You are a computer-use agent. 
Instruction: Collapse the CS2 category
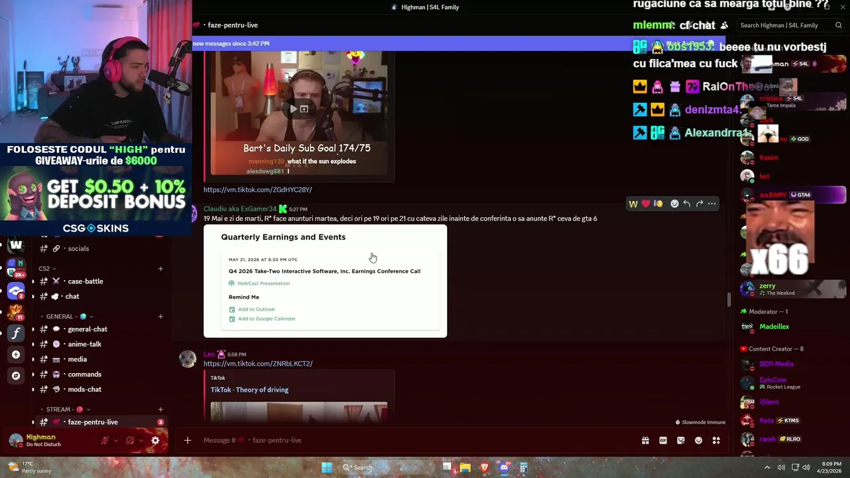[47, 269]
